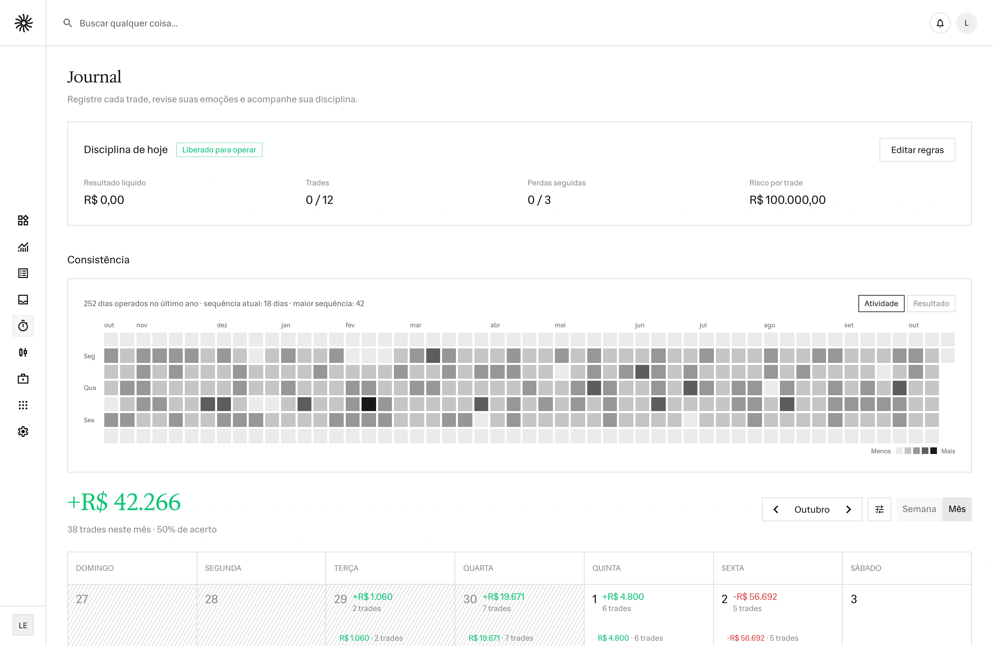Open calendar day 1 with +R$ 4.800
This screenshot has width=993, height=646.
coord(649,615)
